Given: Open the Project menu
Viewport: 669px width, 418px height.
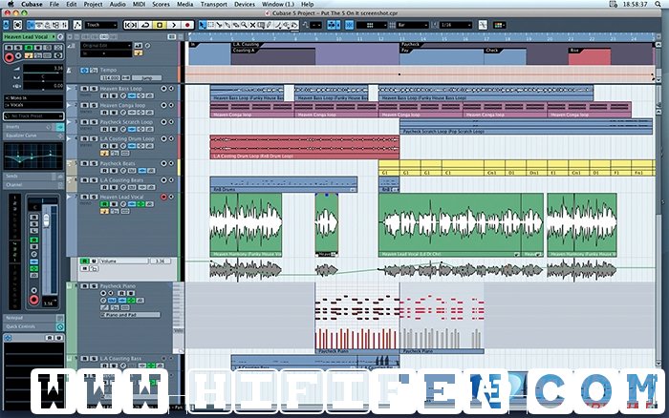Looking at the screenshot, I should [93, 4].
